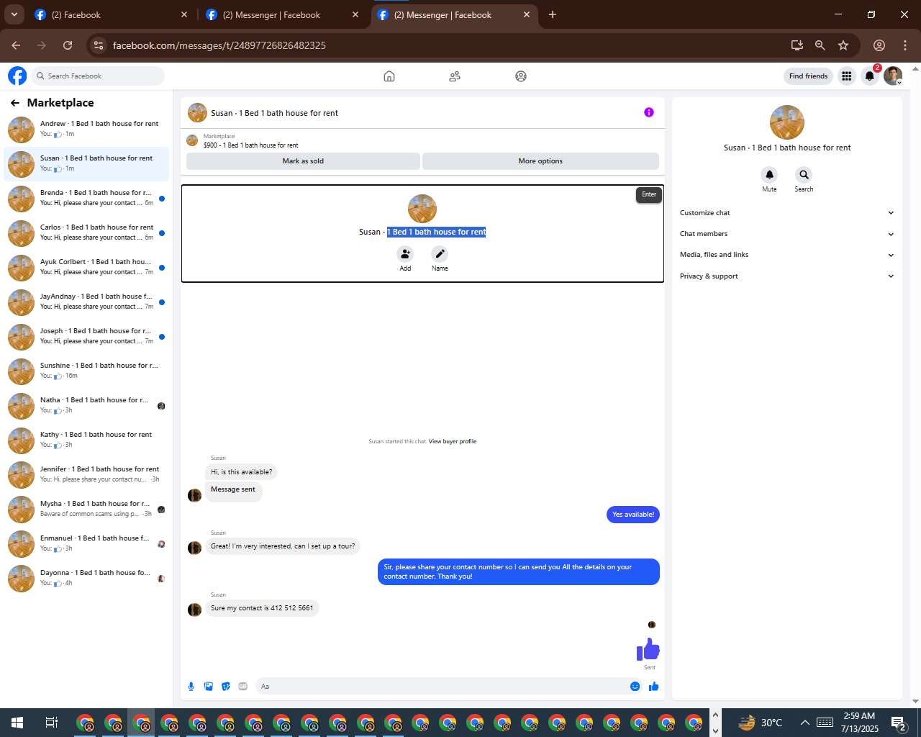This screenshot has height=737, width=921.
Task: Open the Windows notification center
Action: tap(899, 723)
